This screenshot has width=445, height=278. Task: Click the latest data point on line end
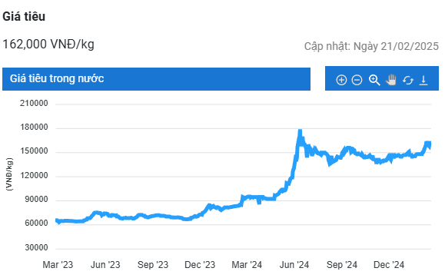tap(430, 145)
